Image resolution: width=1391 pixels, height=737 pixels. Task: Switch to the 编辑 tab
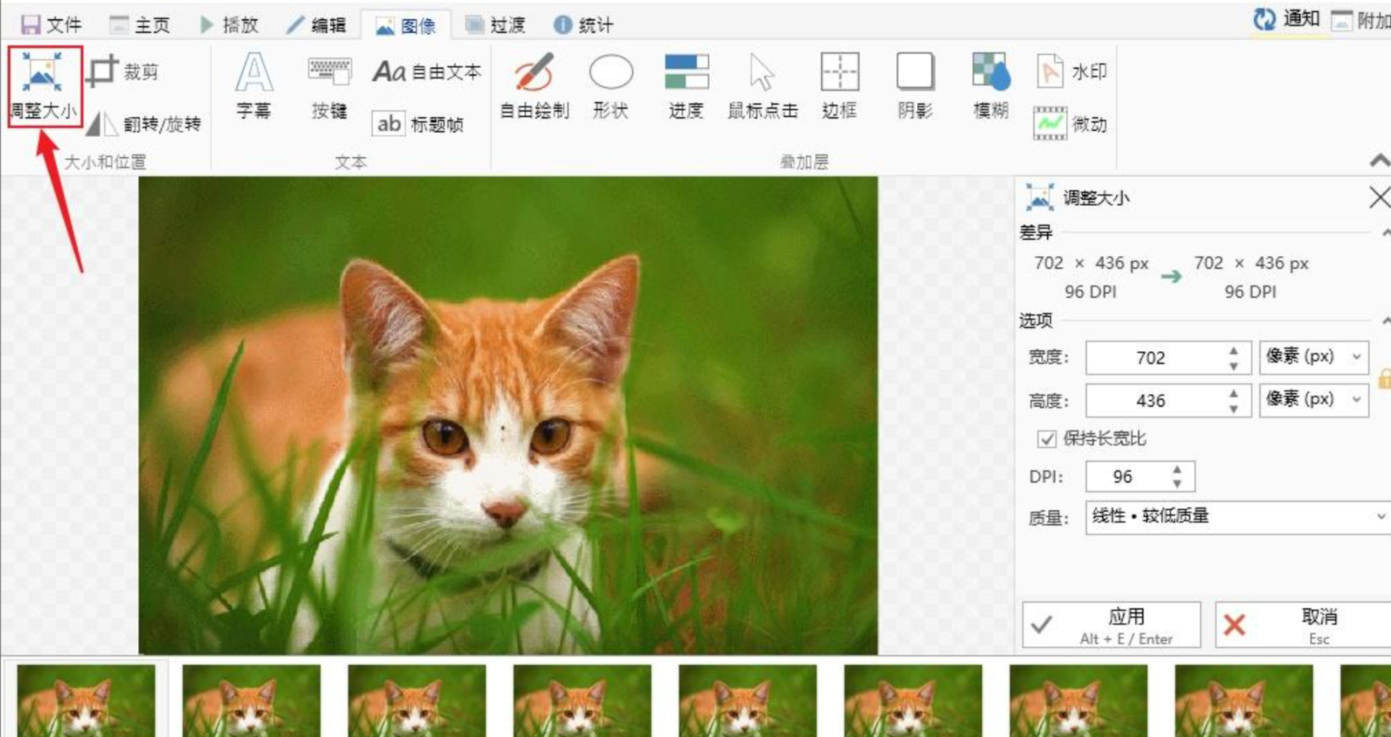pos(316,25)
